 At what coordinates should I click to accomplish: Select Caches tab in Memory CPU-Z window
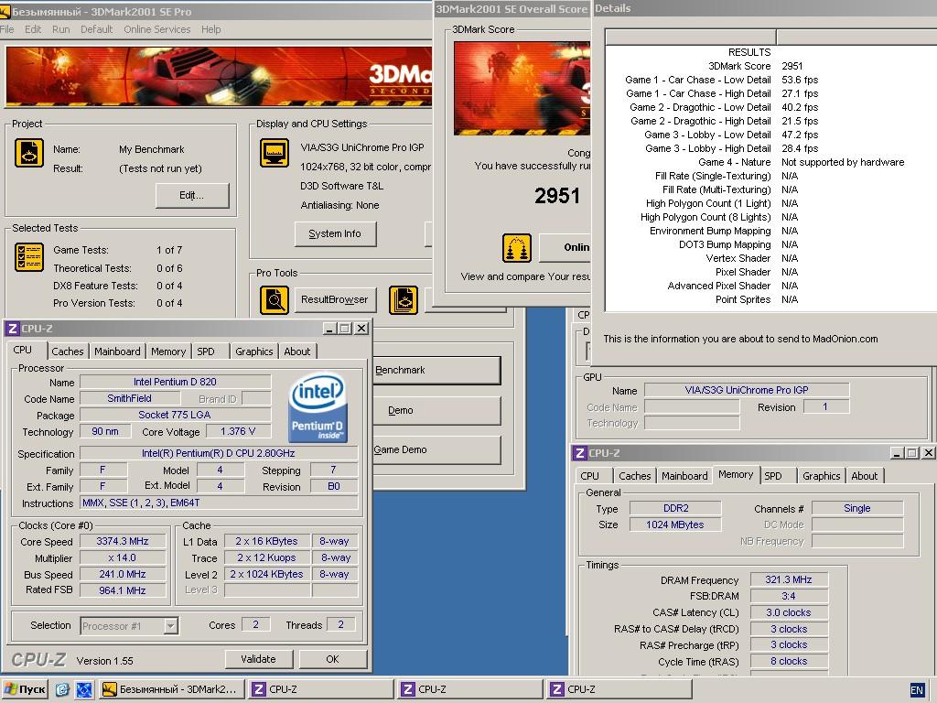click(x=635, y=476)
